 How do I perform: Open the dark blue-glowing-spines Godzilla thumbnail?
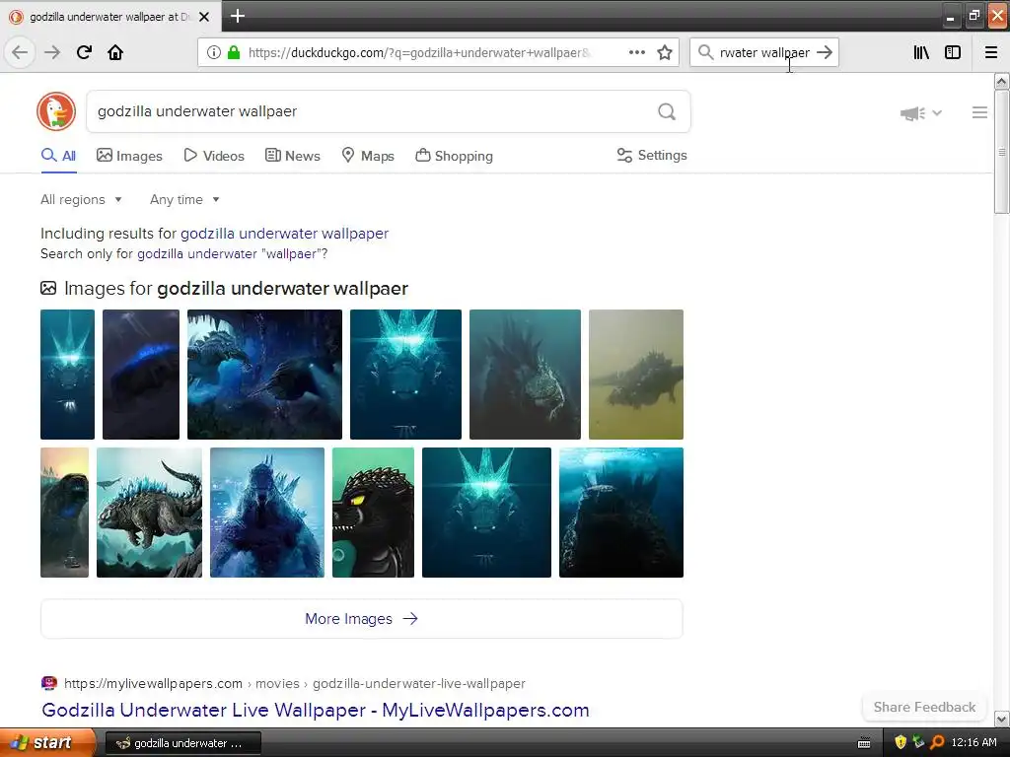tap(140, 375)
